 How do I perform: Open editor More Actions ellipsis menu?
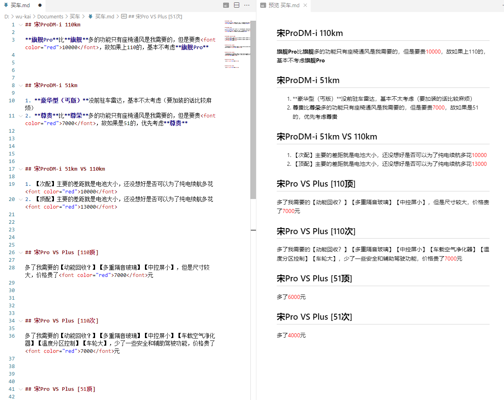click(x=247, y=5)
